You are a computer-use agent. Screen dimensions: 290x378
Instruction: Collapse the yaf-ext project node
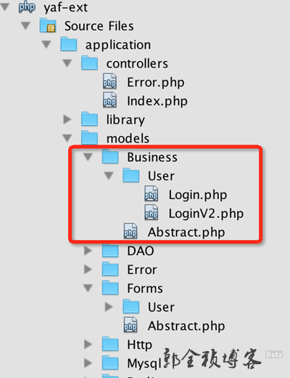click(x=5, y=7)
